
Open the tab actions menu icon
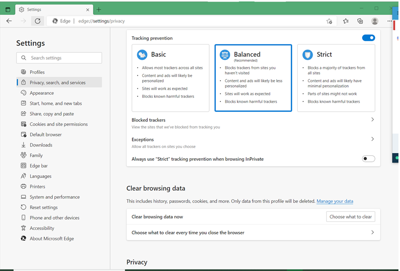point(8,10)
